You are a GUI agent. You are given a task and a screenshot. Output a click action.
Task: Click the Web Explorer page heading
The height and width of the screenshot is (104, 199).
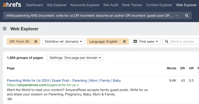(24, 29)
